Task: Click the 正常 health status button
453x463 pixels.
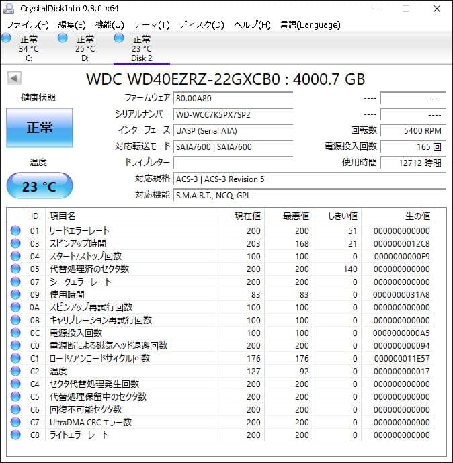Action: coord(40,128)
